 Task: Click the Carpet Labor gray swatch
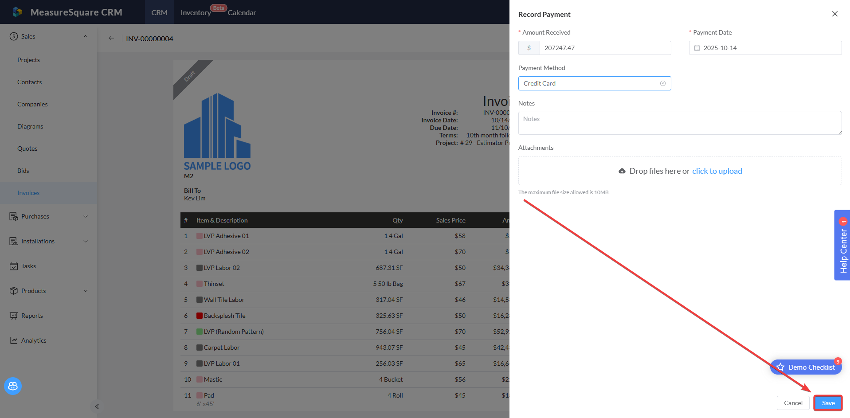[200, 348]
